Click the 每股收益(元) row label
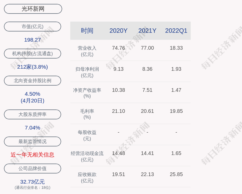This screenshot has width=242, height=194. pyautogui.click(x=87, y=135)
